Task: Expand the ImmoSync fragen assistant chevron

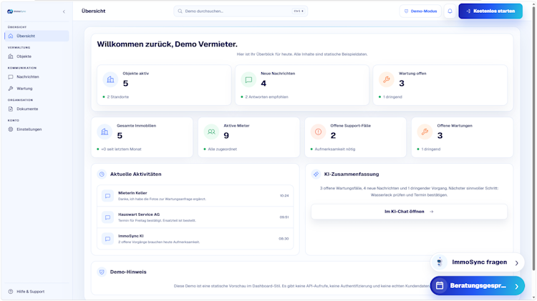Action: coord(516,262)
